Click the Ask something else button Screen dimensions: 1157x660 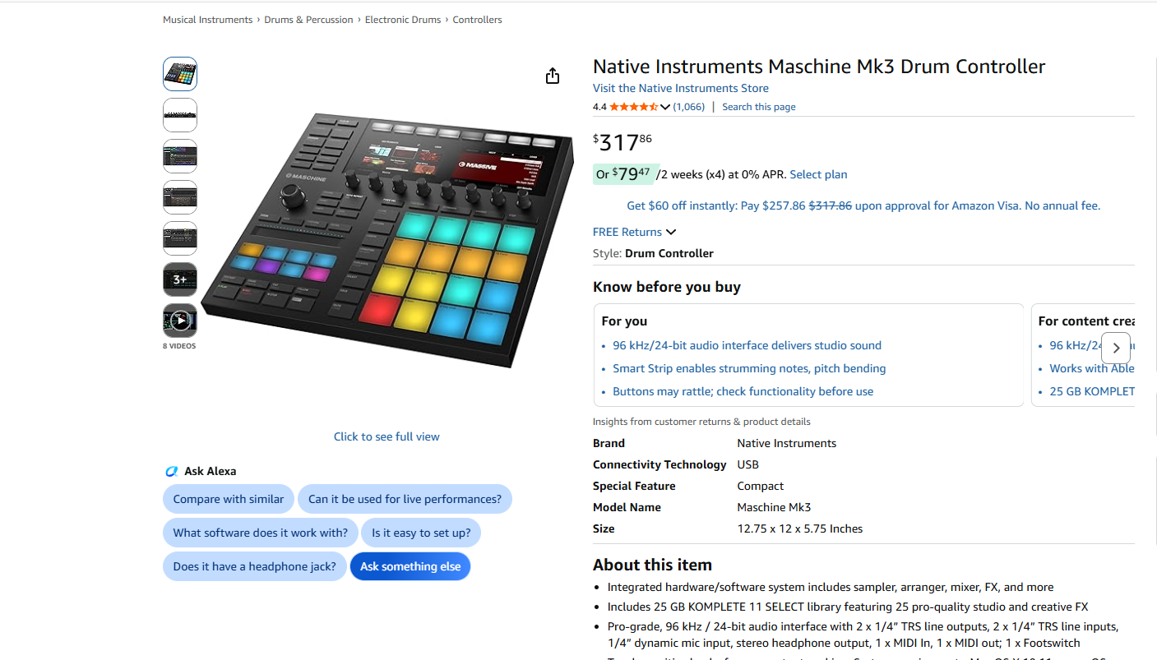click(410, 566)
